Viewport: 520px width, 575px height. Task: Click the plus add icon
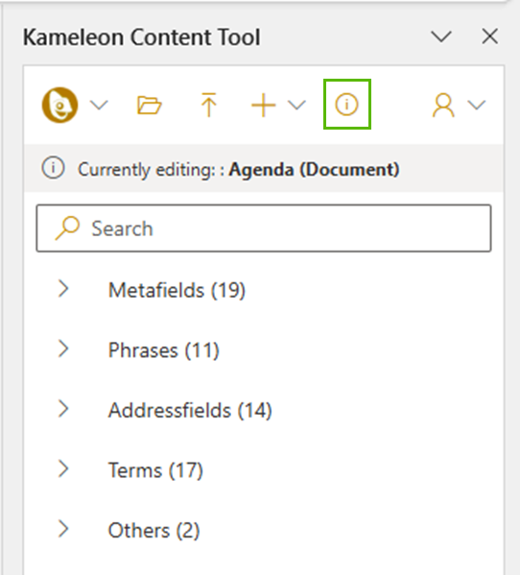[263, 106]
